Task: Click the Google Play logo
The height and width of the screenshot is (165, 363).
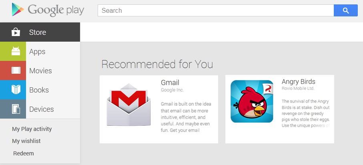Action: coord(48,10)
